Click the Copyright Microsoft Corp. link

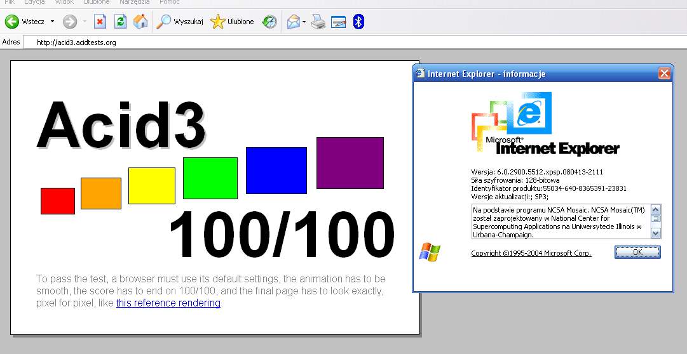coord(531,253)
